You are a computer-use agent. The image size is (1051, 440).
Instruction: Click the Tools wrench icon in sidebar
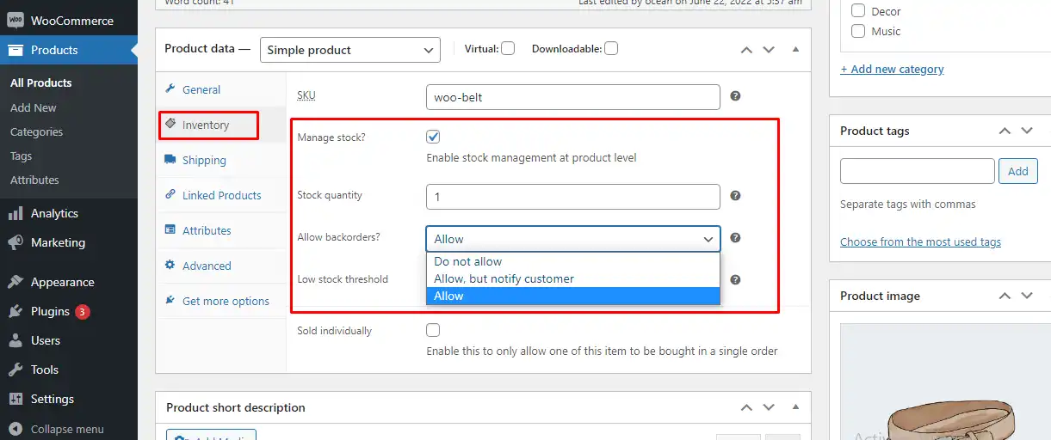(15, 370)
